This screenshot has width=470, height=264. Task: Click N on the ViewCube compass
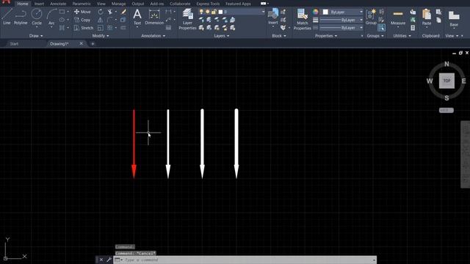[446, 64]
